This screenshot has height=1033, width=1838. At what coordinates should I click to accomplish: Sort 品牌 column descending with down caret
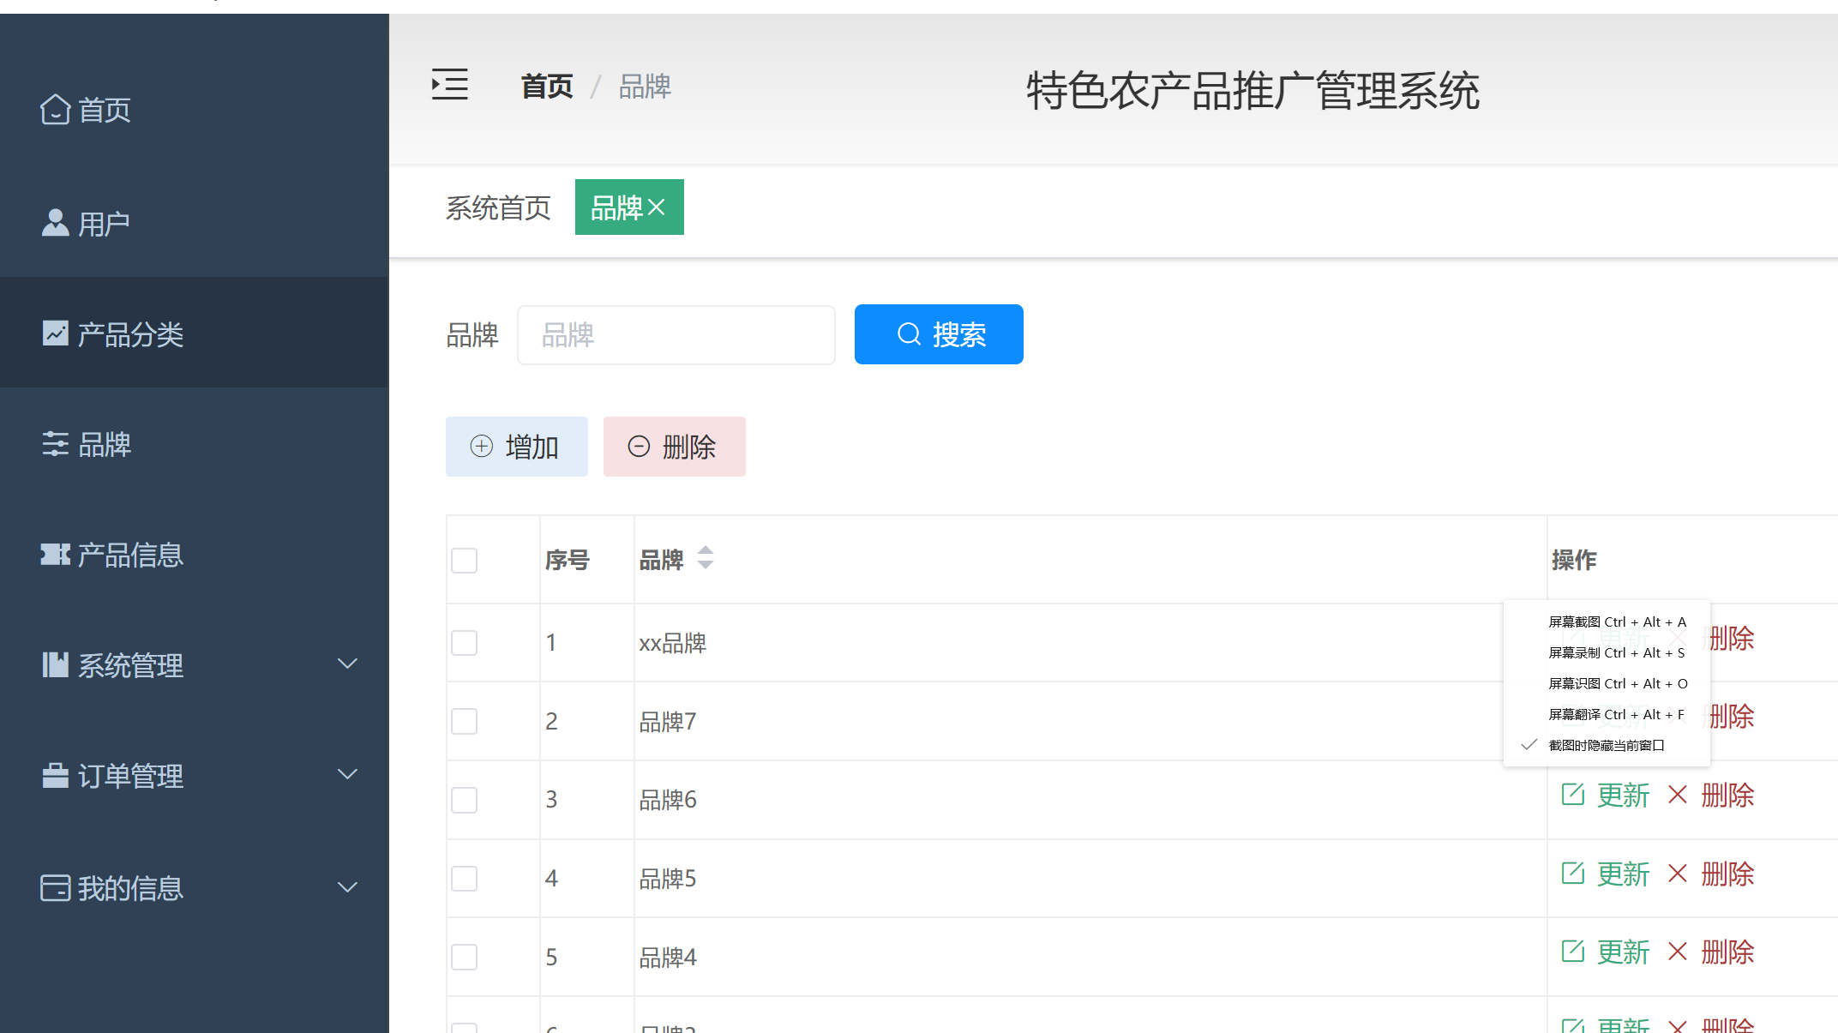(706, 564)
